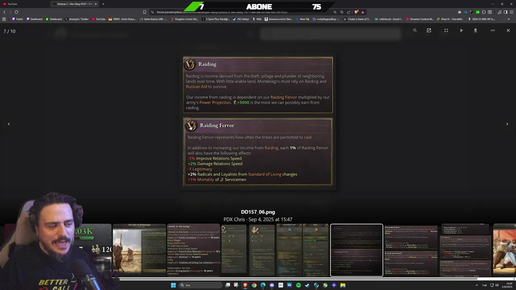Image resolution: width=516 pixels, height=290 pixels.
Task: Start the slideshow with the play icon
Action: tap(462, 30)
